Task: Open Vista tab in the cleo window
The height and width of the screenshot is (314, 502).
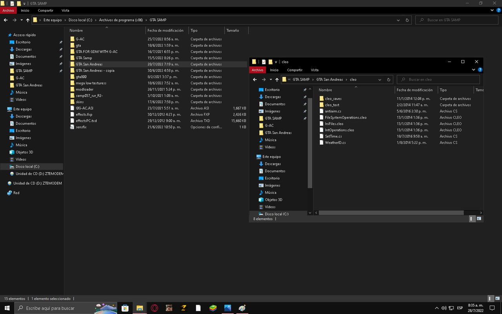Action: click(x=315, y=70)
